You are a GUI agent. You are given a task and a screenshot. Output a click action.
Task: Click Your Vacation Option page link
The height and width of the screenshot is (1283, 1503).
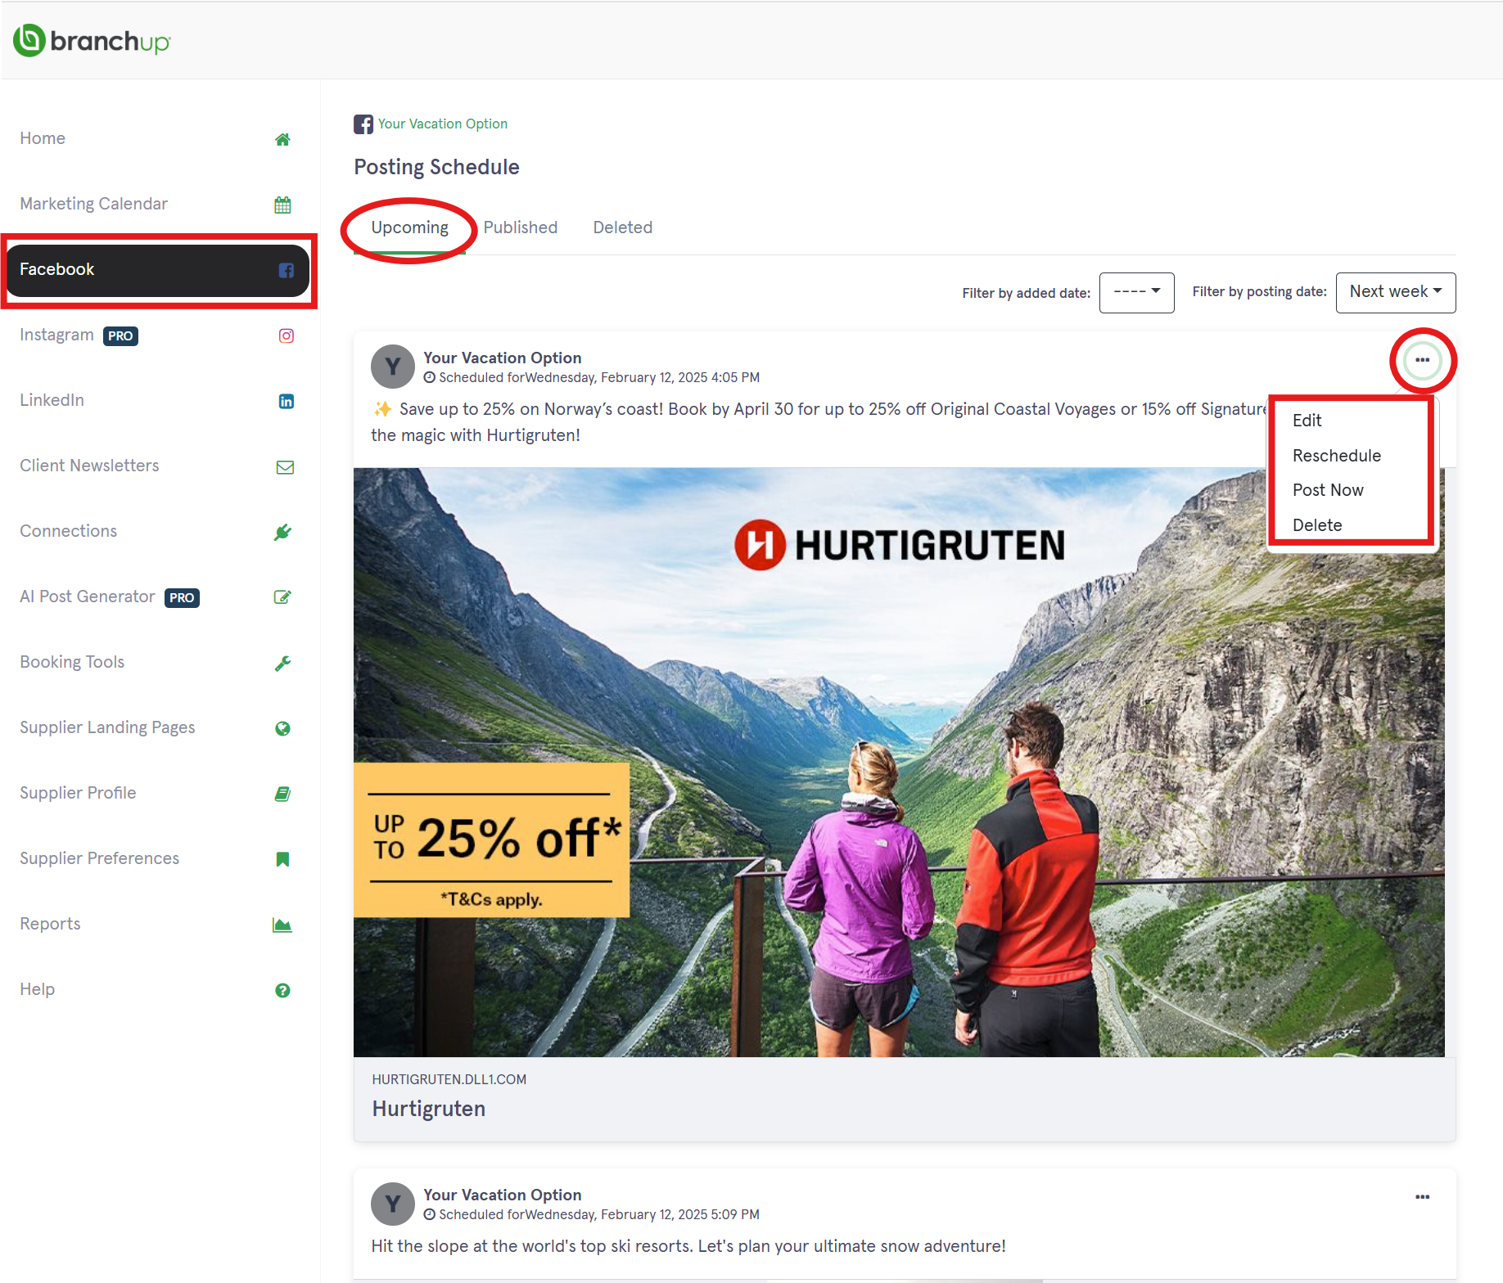(x=442, y=124)
